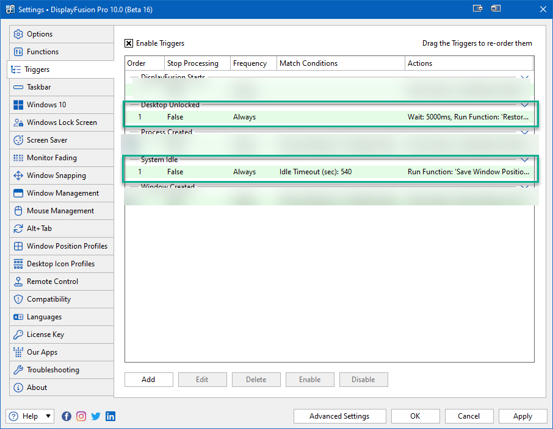Click the Enable trigger button

click(309, 380)
